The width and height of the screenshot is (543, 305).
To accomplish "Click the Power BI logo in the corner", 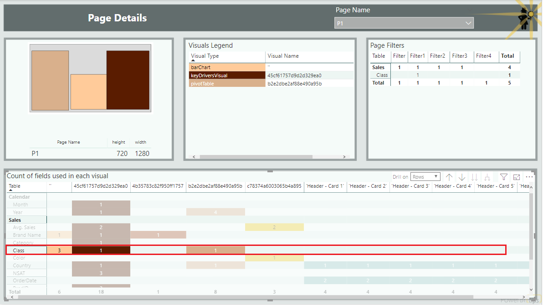I will click(x=519, y=300).
